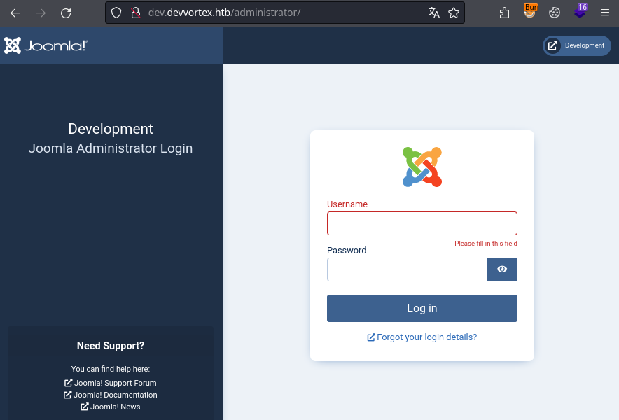The height and width of the screenshot is (420, 619).
Task: Click the Username label
Action: click(347, 204)
